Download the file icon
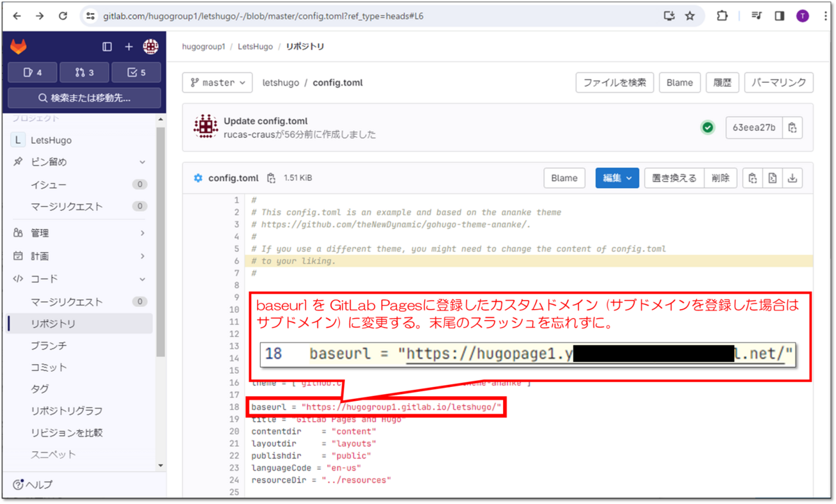The height and width of the screenshot is (504, 836). [792, 178]
